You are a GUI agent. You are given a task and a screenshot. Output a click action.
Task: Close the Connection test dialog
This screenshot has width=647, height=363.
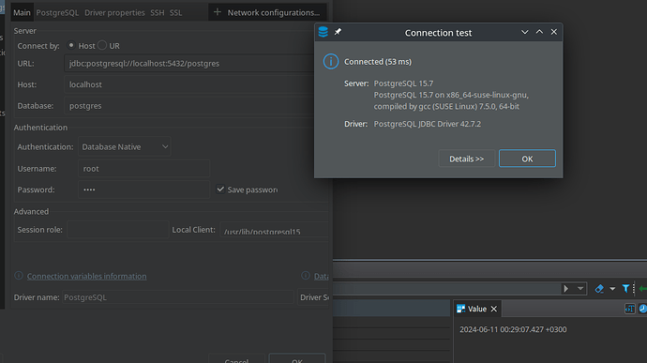pos(554,32)
